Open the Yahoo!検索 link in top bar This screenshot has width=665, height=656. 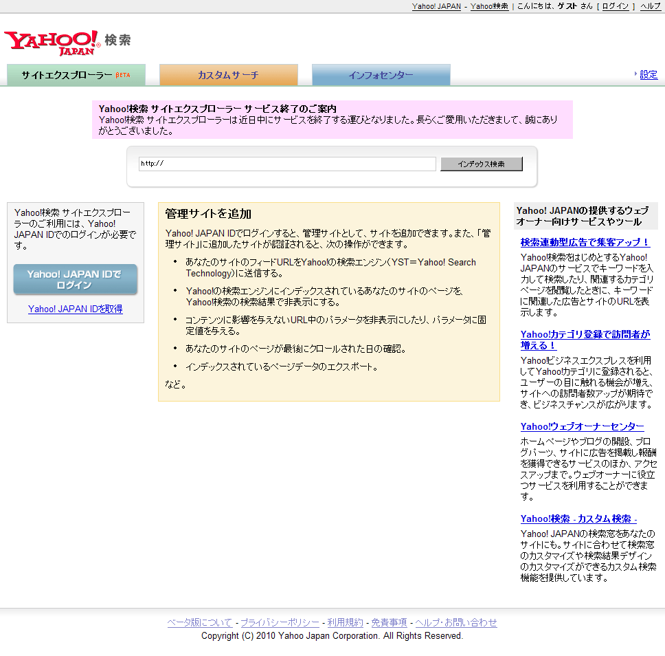[489, 6]
